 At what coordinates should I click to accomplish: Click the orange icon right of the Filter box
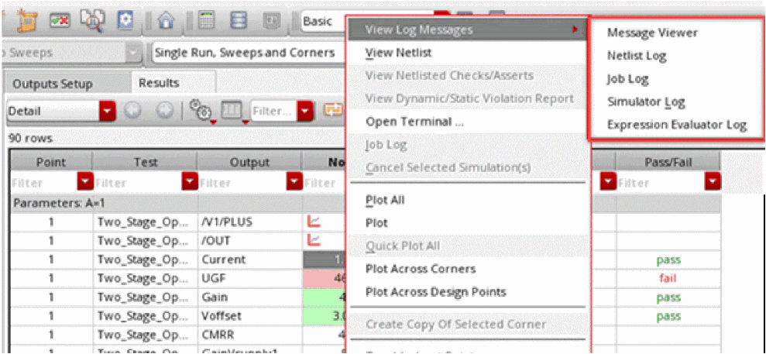pyautogui.click(x=333, y=112)
